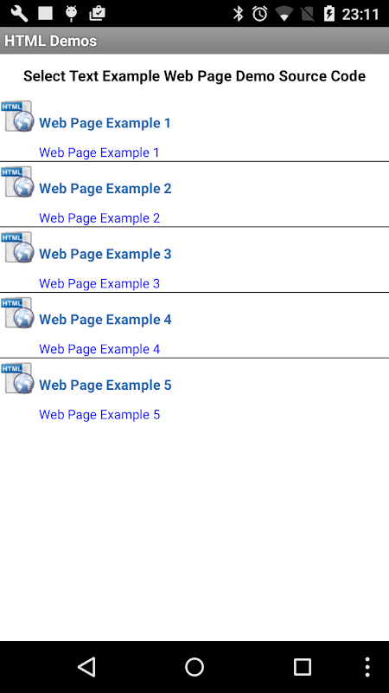This screenshot has width=389, height=693.
Task: Tap the Android debug bug status icon
Action: click(71, 14)
